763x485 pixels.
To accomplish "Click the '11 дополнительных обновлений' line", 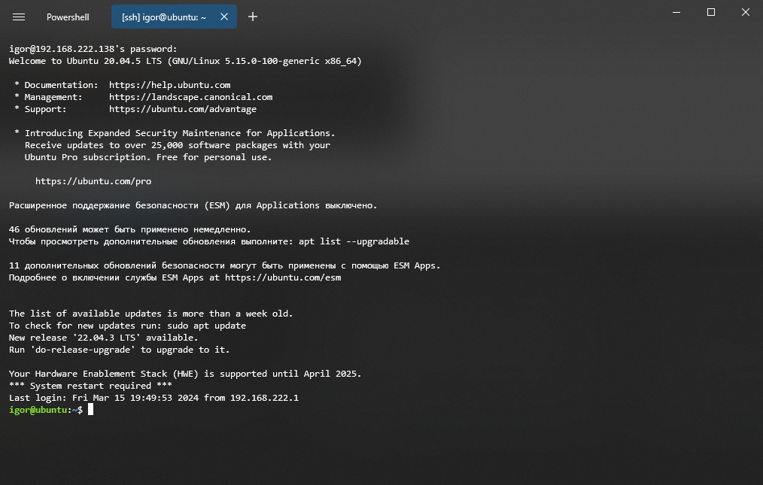I will click(225, 265).
